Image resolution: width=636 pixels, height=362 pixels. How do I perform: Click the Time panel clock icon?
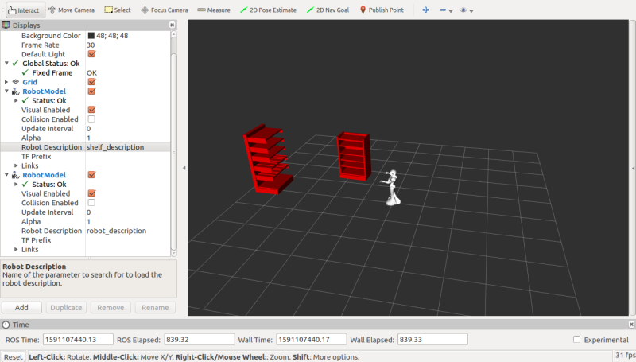6,325
